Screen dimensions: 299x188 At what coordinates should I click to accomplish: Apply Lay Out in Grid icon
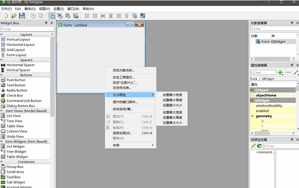click(119, 16)
